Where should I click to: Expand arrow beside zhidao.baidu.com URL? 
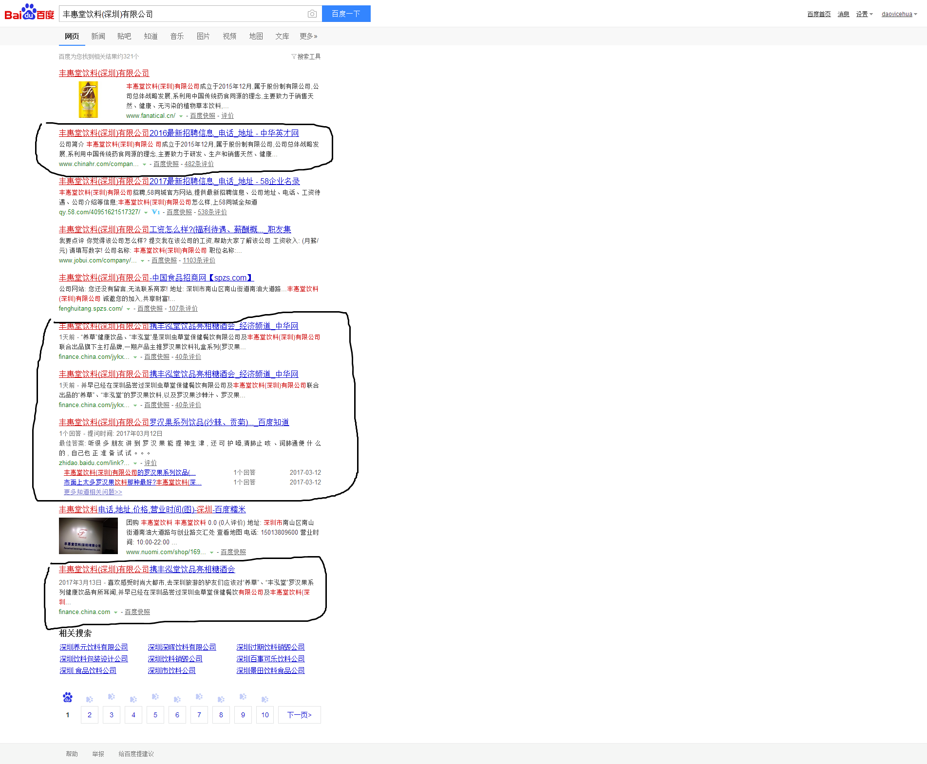click(135, 463)
